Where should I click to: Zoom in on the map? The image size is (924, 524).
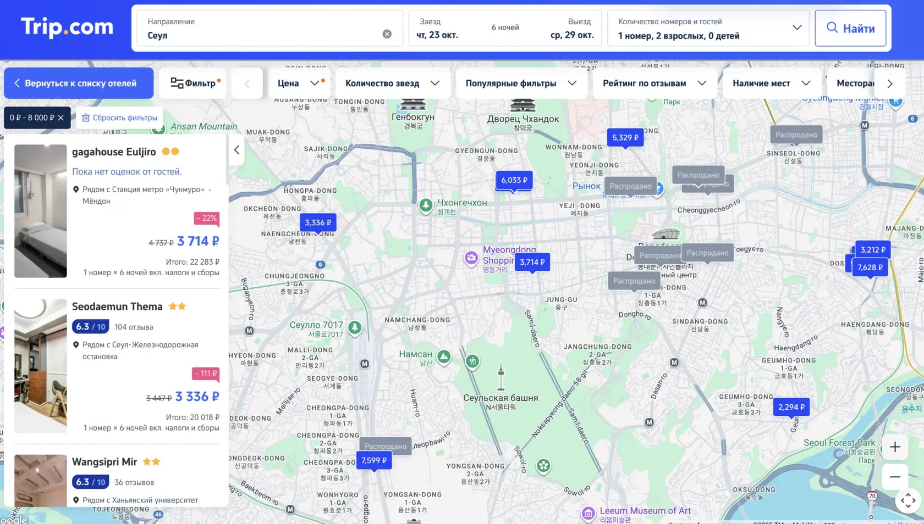point(895,447)
